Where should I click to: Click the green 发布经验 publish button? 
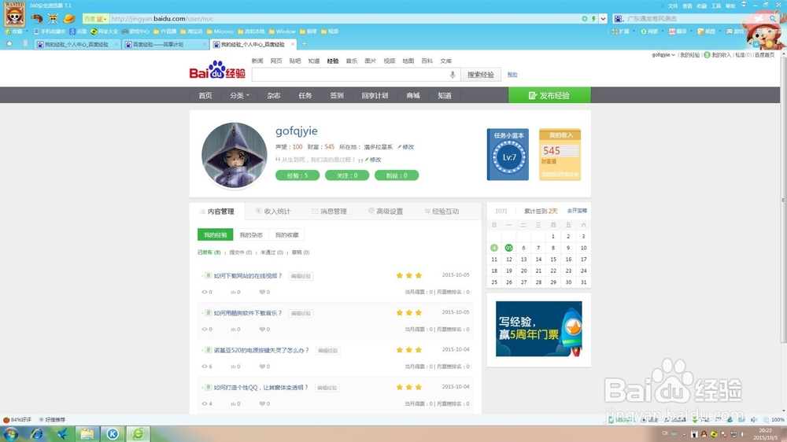point(549,95)
